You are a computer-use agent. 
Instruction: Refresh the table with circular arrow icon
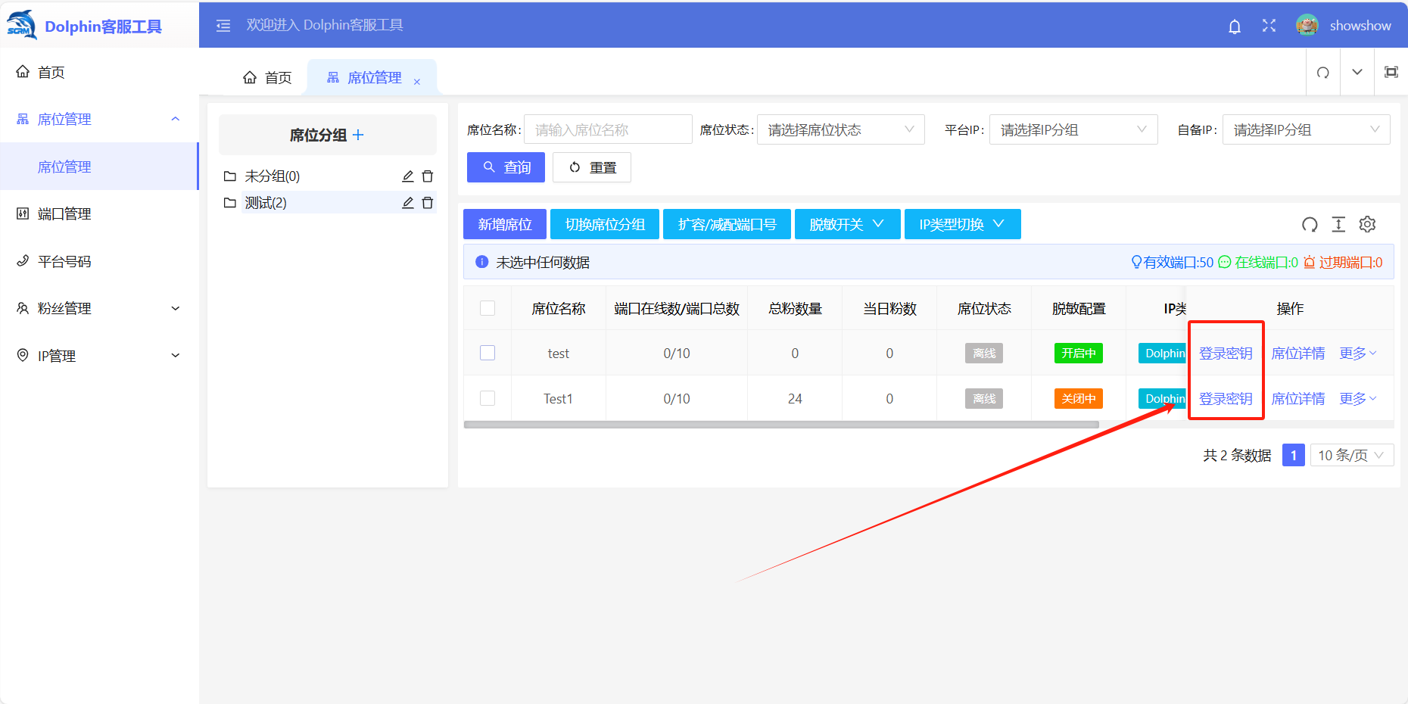(1310, 224)
